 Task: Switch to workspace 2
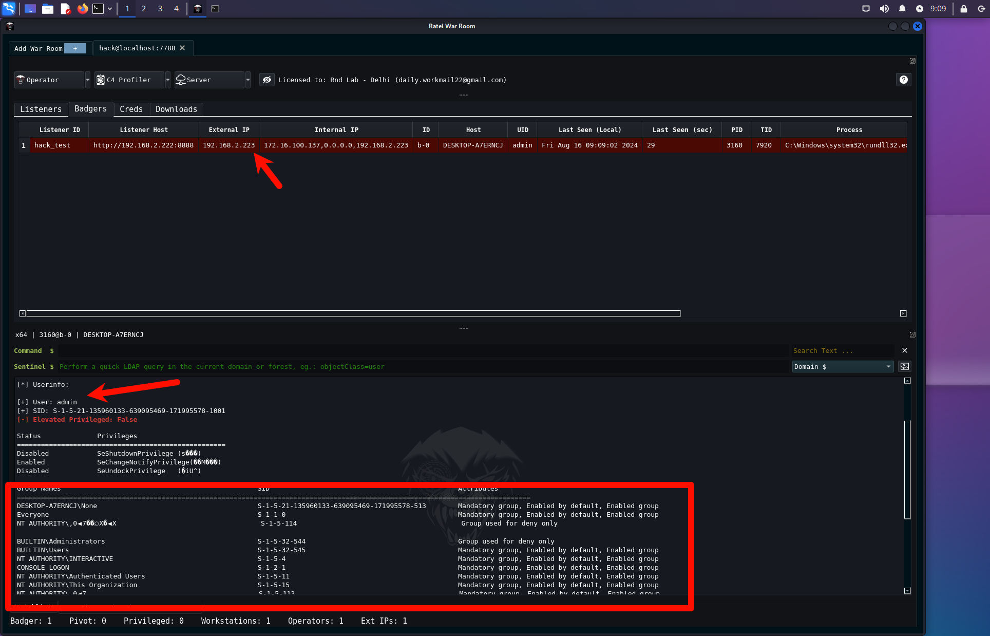pyautogui.click(x=144, y=9)
